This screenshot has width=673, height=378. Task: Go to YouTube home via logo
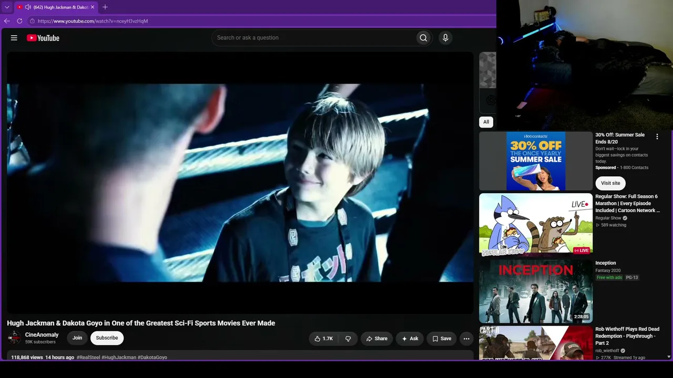pos(43,38)
